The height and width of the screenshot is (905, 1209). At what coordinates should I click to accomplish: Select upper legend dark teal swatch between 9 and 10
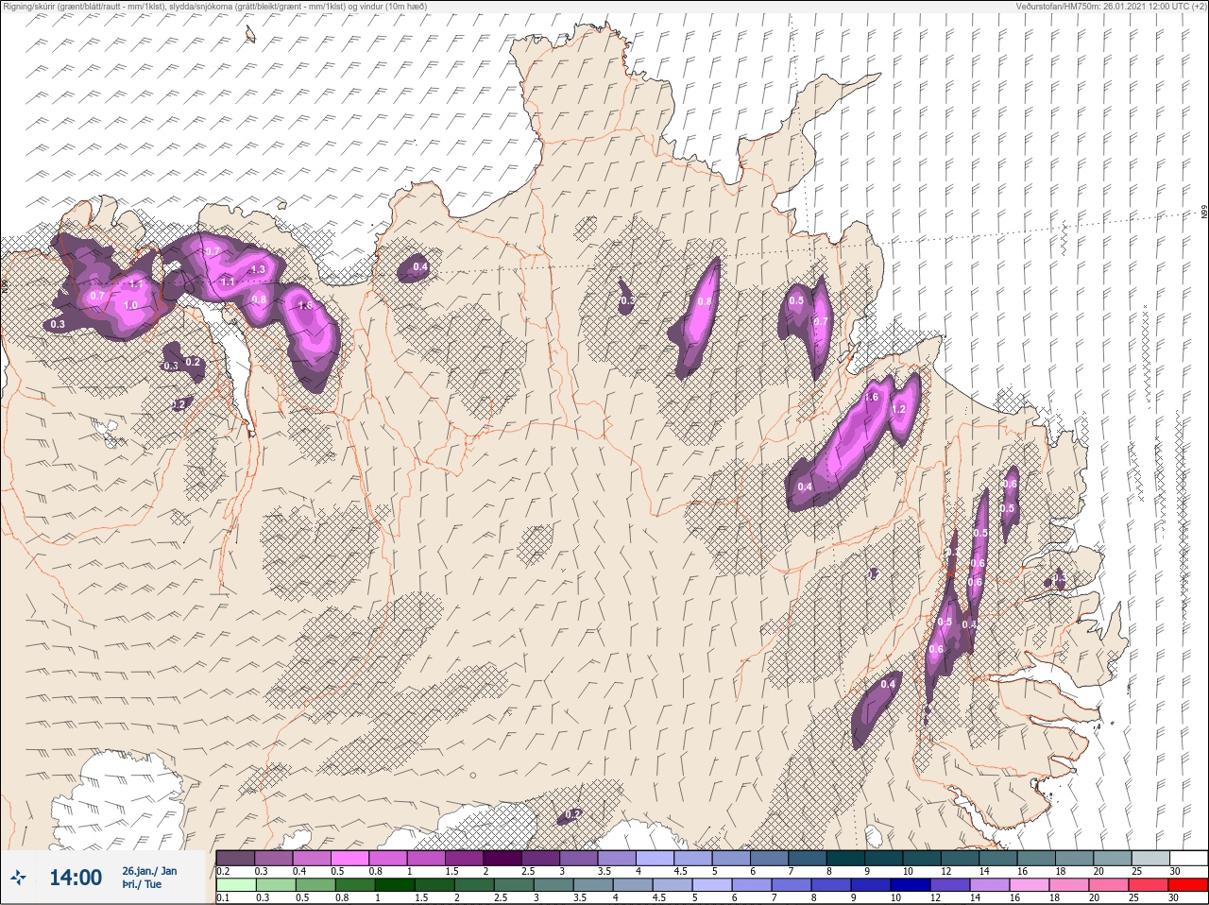(x=883, y=858)
